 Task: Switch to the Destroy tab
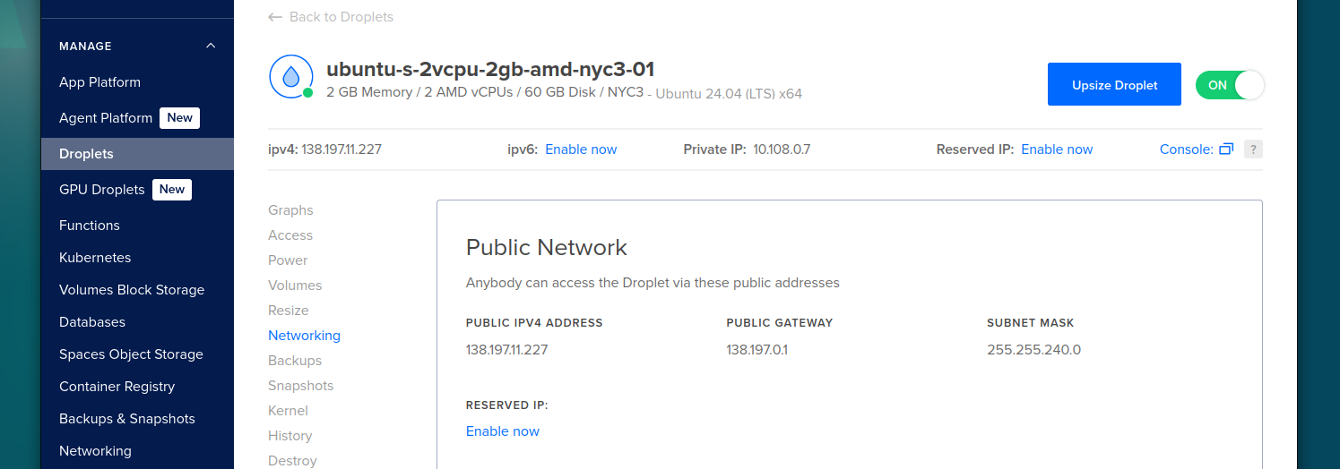tap(292, 461)
